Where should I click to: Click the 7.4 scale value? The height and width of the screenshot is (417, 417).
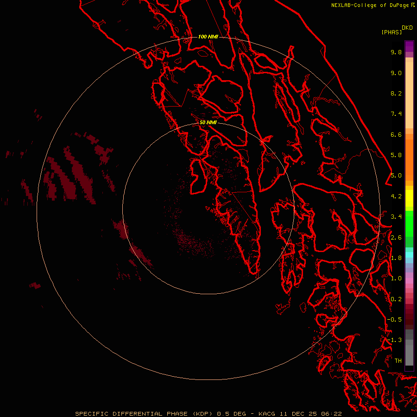(x=396, y=114)
